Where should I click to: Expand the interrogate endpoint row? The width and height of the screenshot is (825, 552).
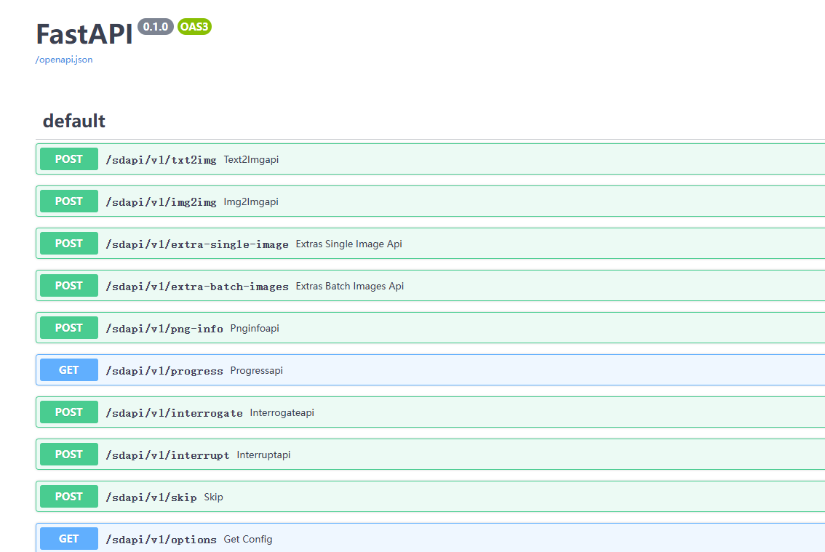(431, 412)
